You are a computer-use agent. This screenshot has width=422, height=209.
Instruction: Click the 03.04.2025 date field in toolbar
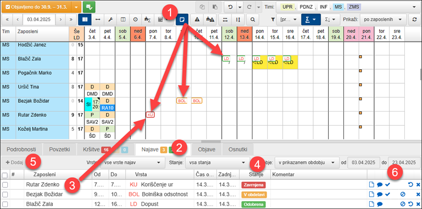pos(40,19)
